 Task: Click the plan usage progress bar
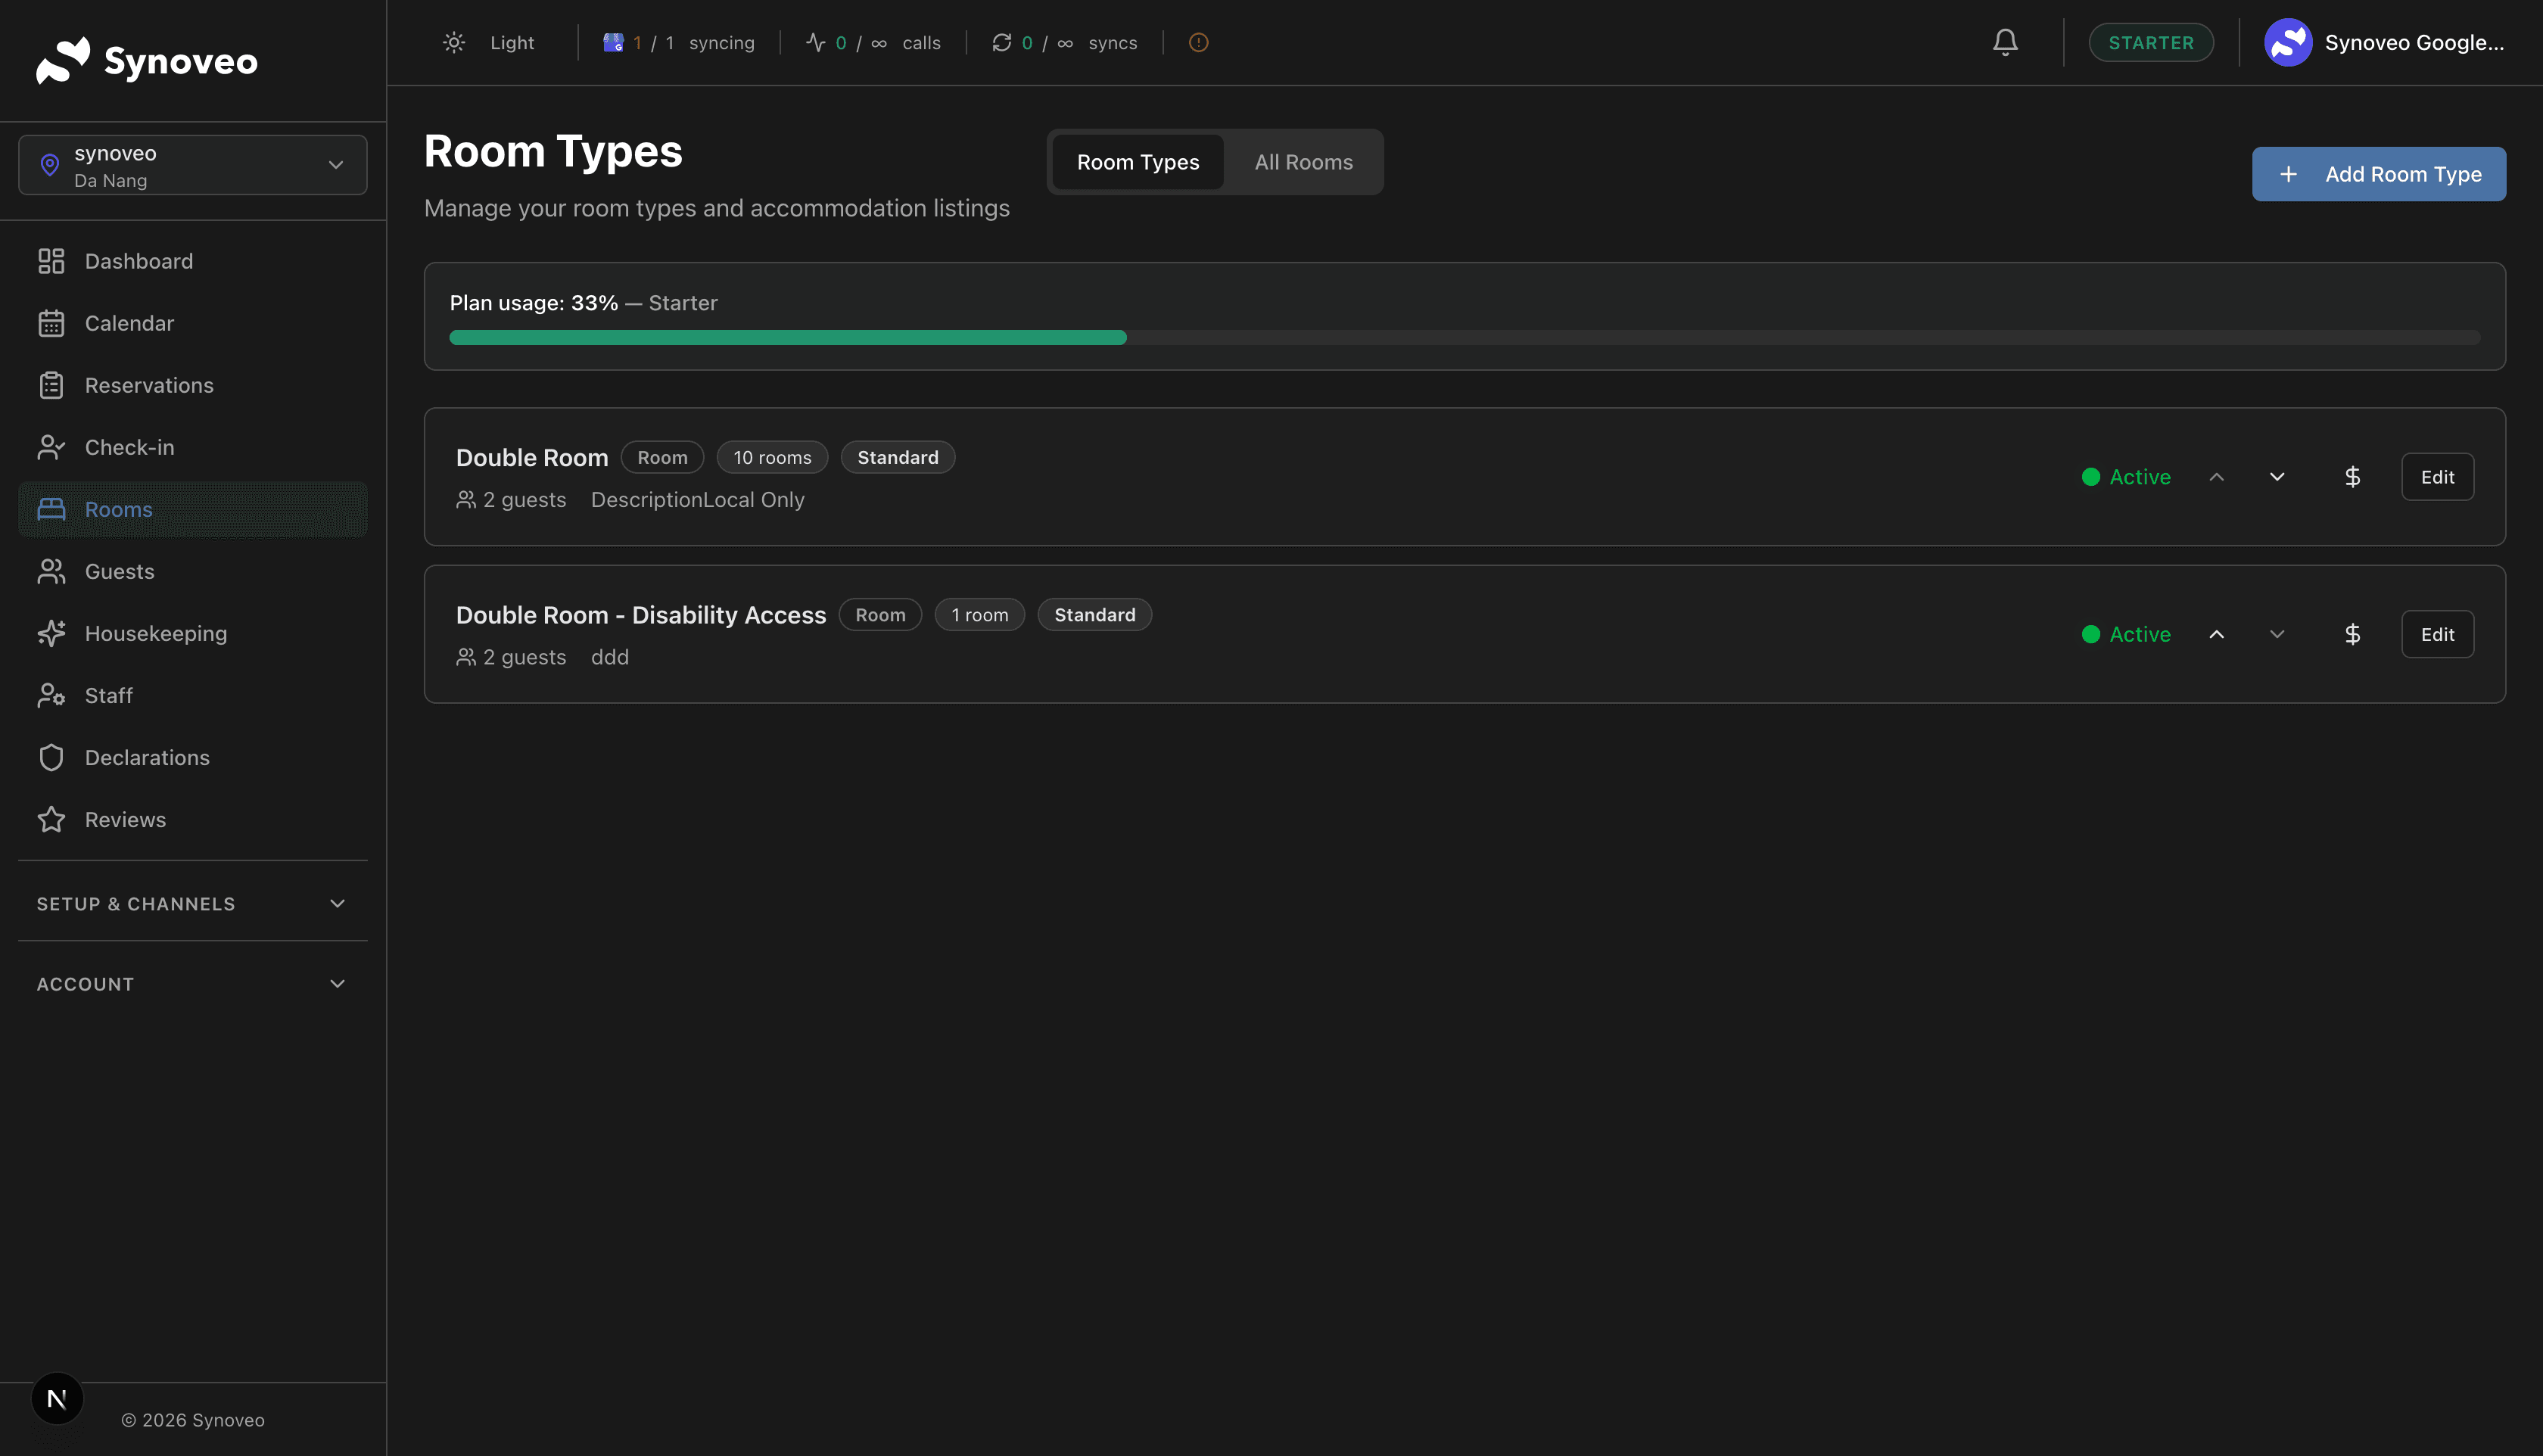(1464, 338)
